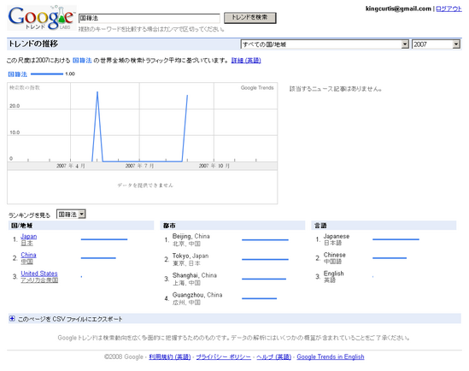Open the ランキングを見る 国籍法 dropdown
The image size is (469, 371).
point(71,215)
